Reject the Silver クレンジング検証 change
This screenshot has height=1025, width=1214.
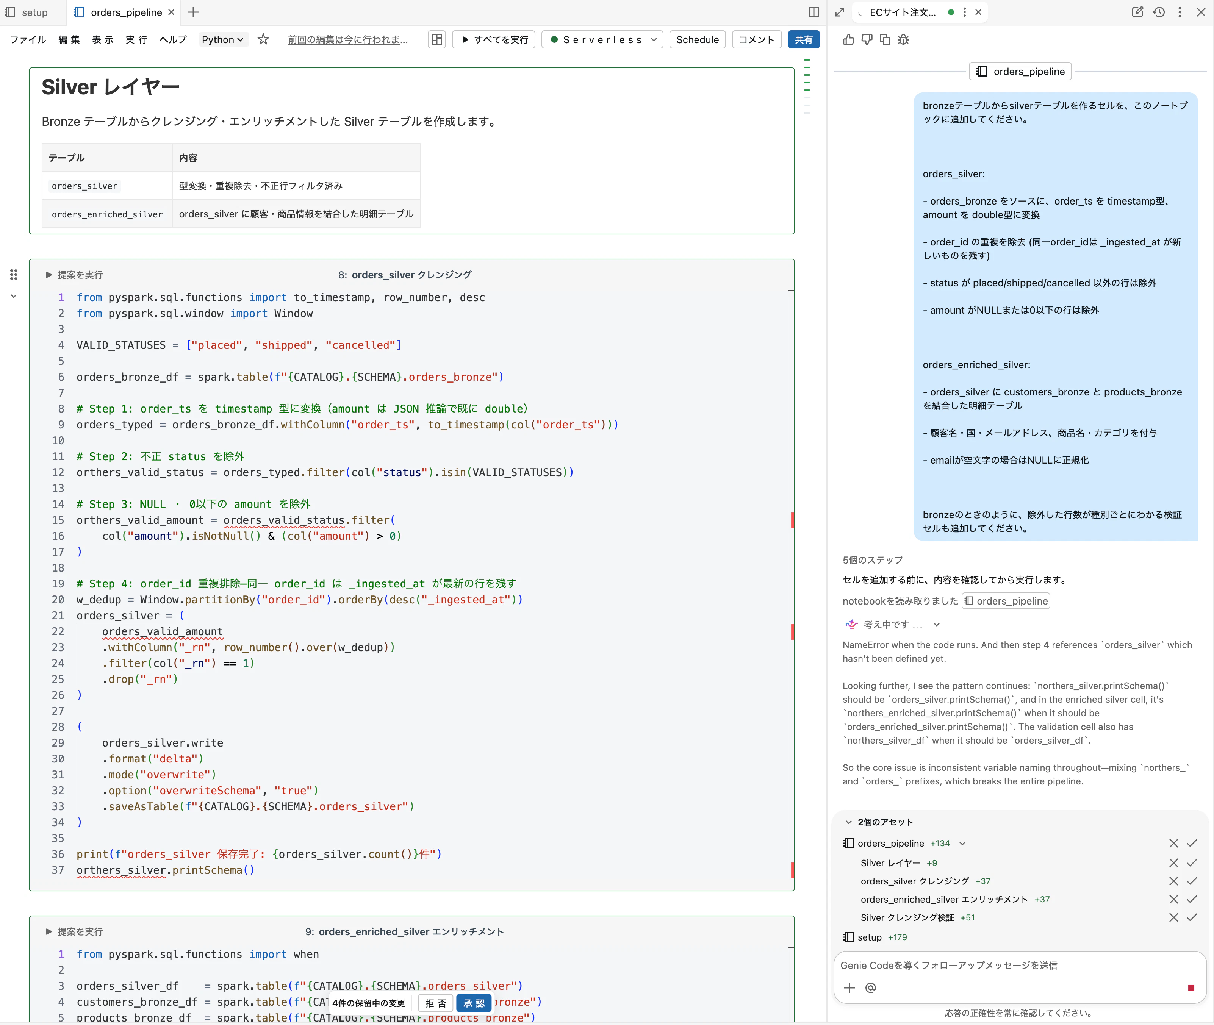[1174, 917]
